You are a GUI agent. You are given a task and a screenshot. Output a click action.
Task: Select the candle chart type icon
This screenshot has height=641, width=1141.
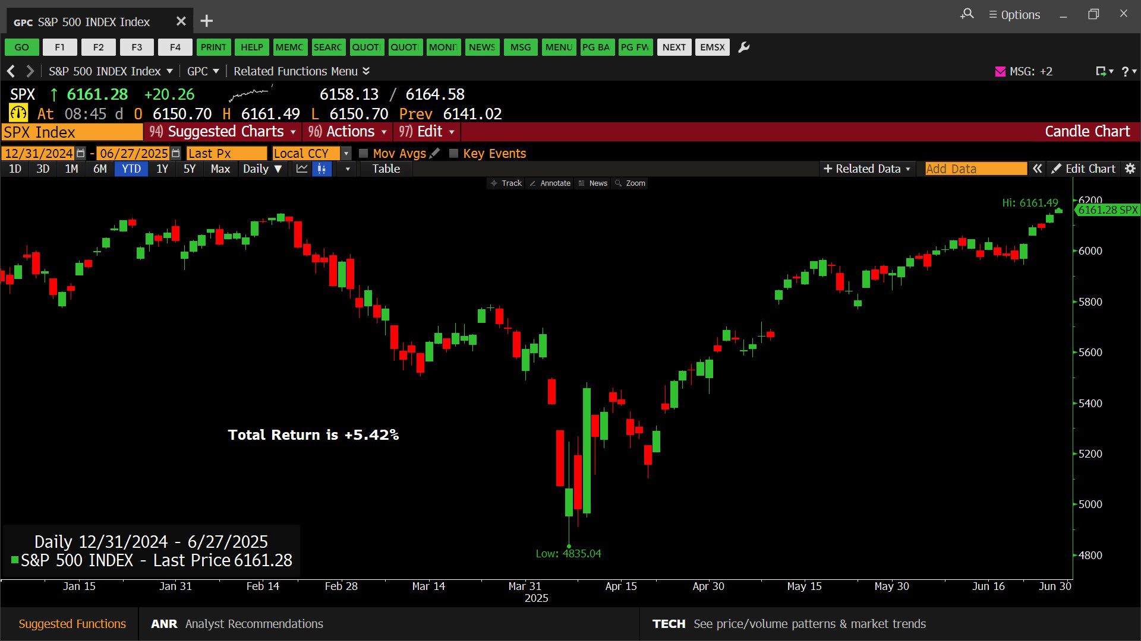click(x=322, y=169)
